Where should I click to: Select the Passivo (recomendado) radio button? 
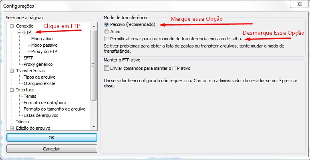click(x=107, y=25)
